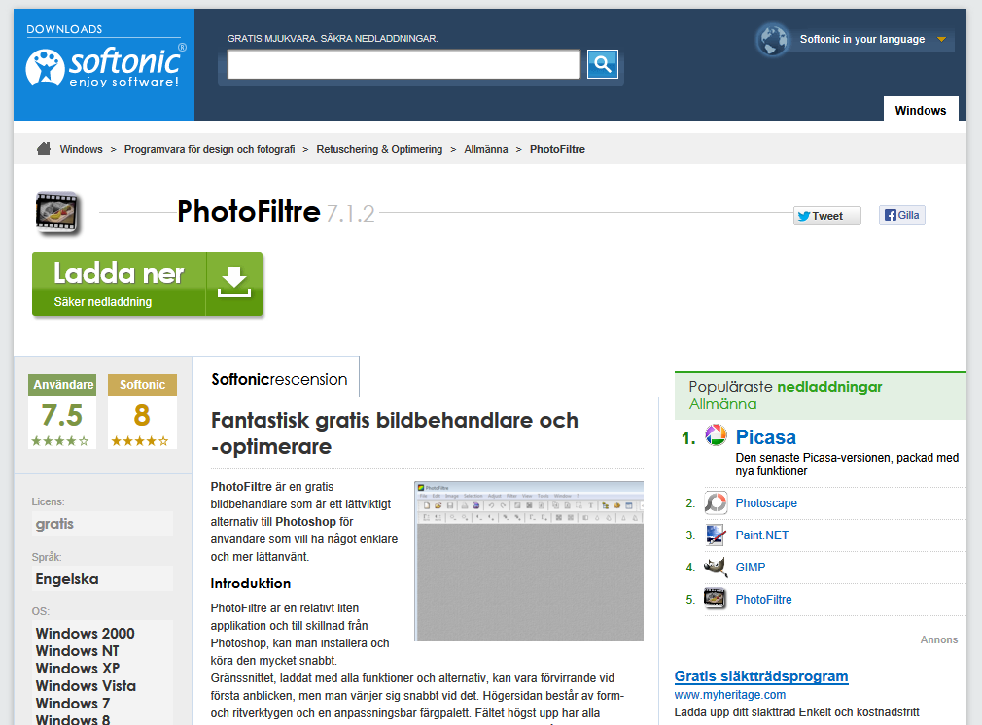Visit the www.myheritage.com ad link

730,694
